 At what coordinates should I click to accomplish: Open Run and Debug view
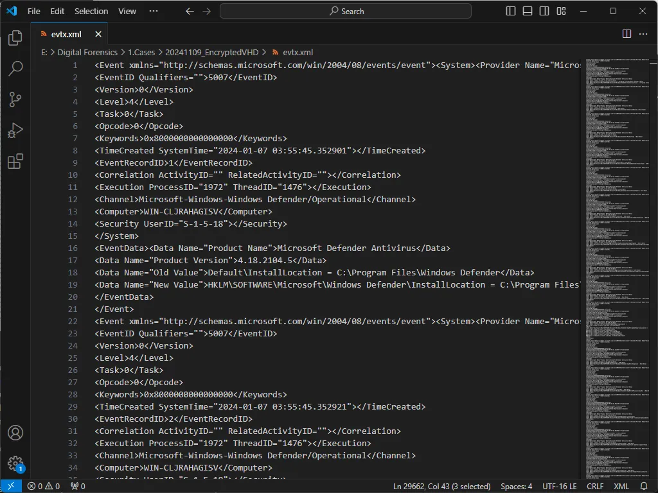(15, 130)
